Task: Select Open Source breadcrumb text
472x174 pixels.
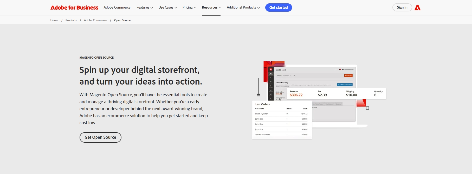Action: (x=122, y=20)
